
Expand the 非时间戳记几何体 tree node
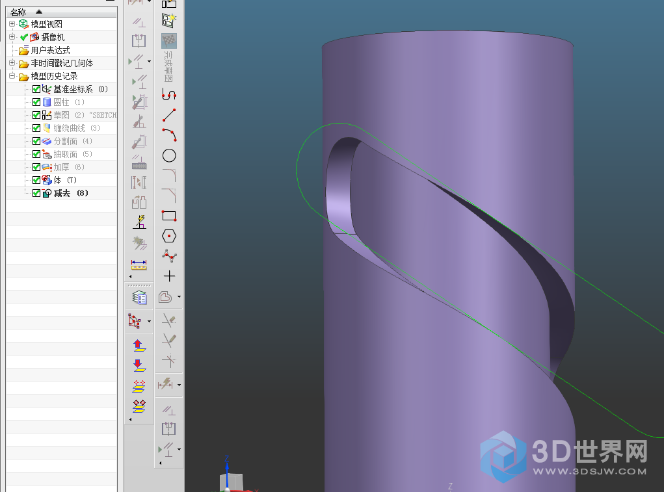12,63
